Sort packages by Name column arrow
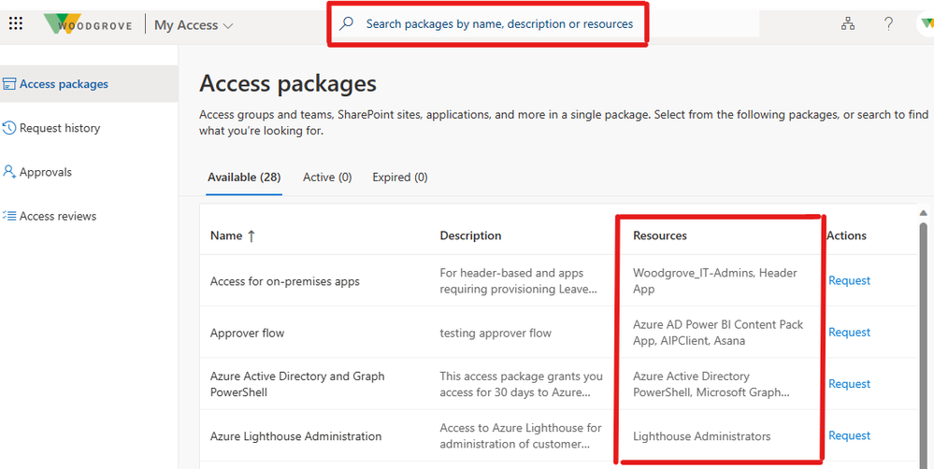Image resolution: width=934 pixels, height=469 pixels. click(x=251, y=236)
